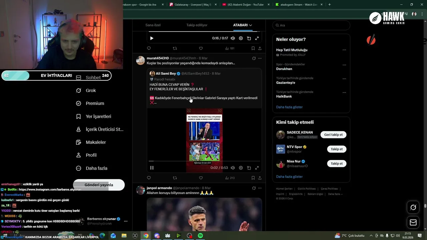Open options for Hep Tatil Mutluluğu trend
Screen dimensions: 427x240
click(344, 50)
